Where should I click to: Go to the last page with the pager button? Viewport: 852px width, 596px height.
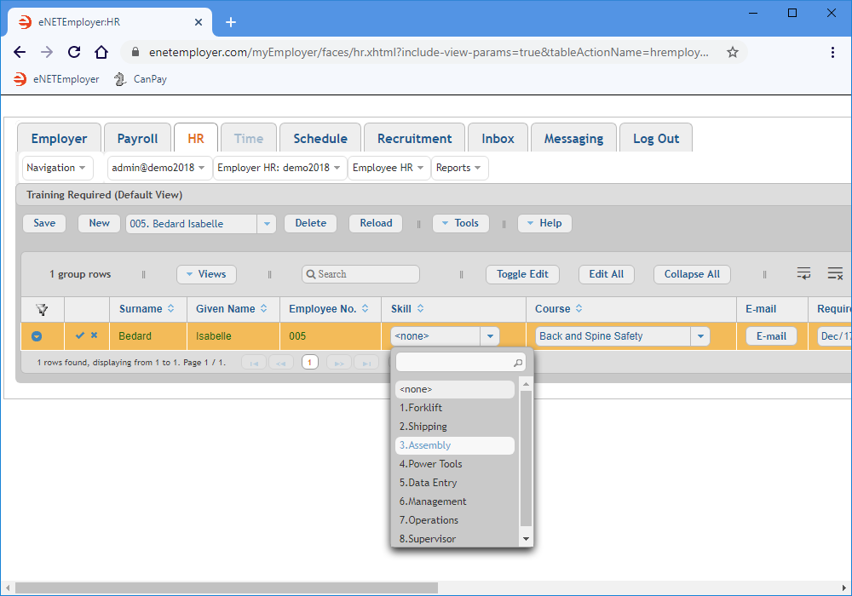[x=366, y=363]
